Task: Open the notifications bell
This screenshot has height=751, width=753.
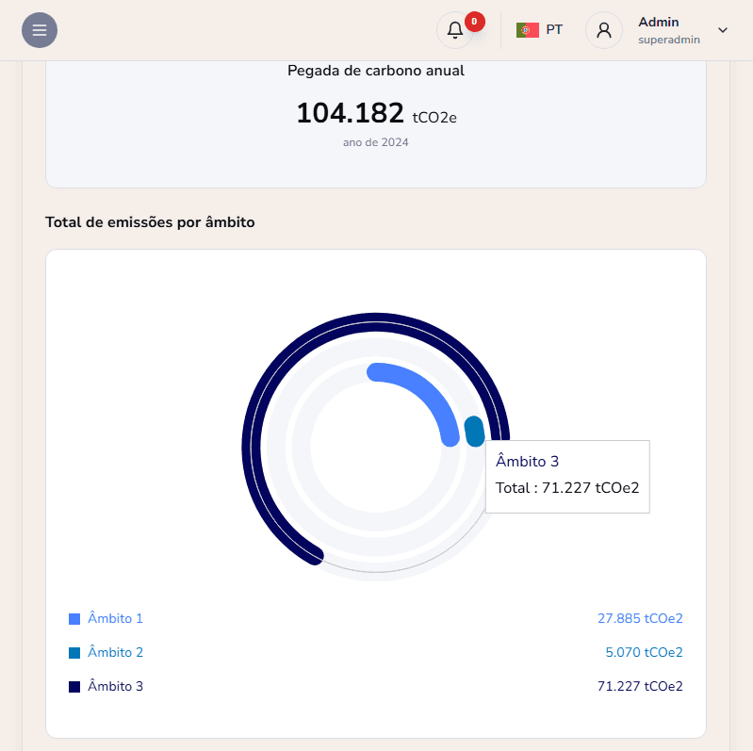Action: [454, 30]
